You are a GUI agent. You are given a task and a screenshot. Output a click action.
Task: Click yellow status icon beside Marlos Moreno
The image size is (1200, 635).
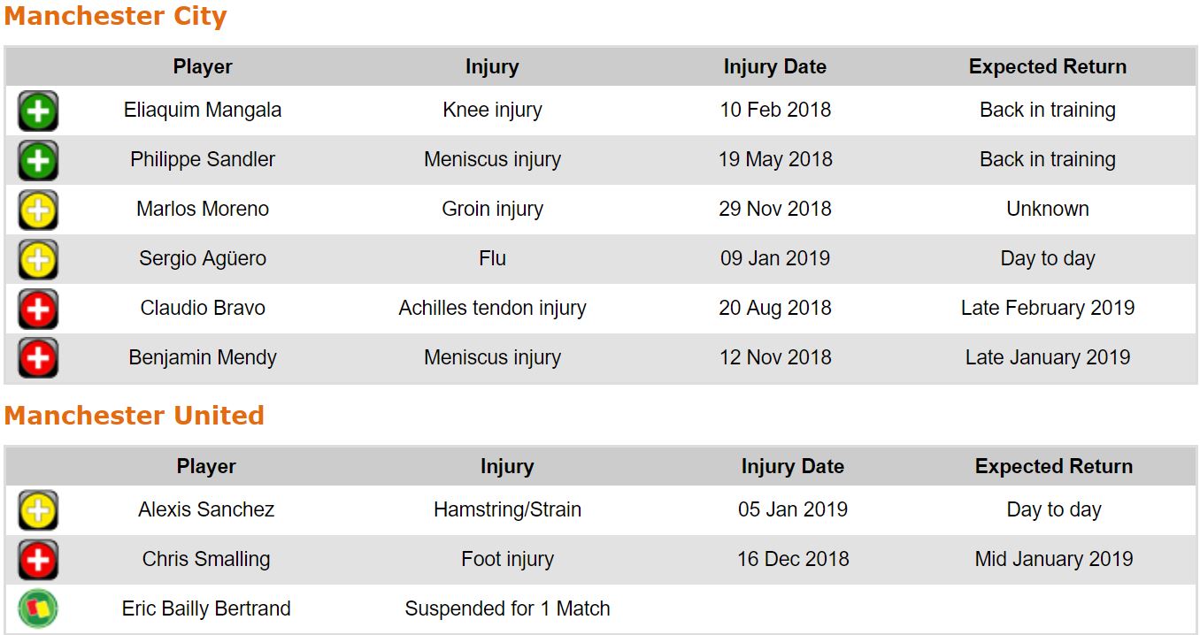pos(38,210)
